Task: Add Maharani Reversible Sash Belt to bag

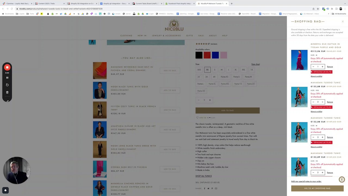Action: [170, 71]
